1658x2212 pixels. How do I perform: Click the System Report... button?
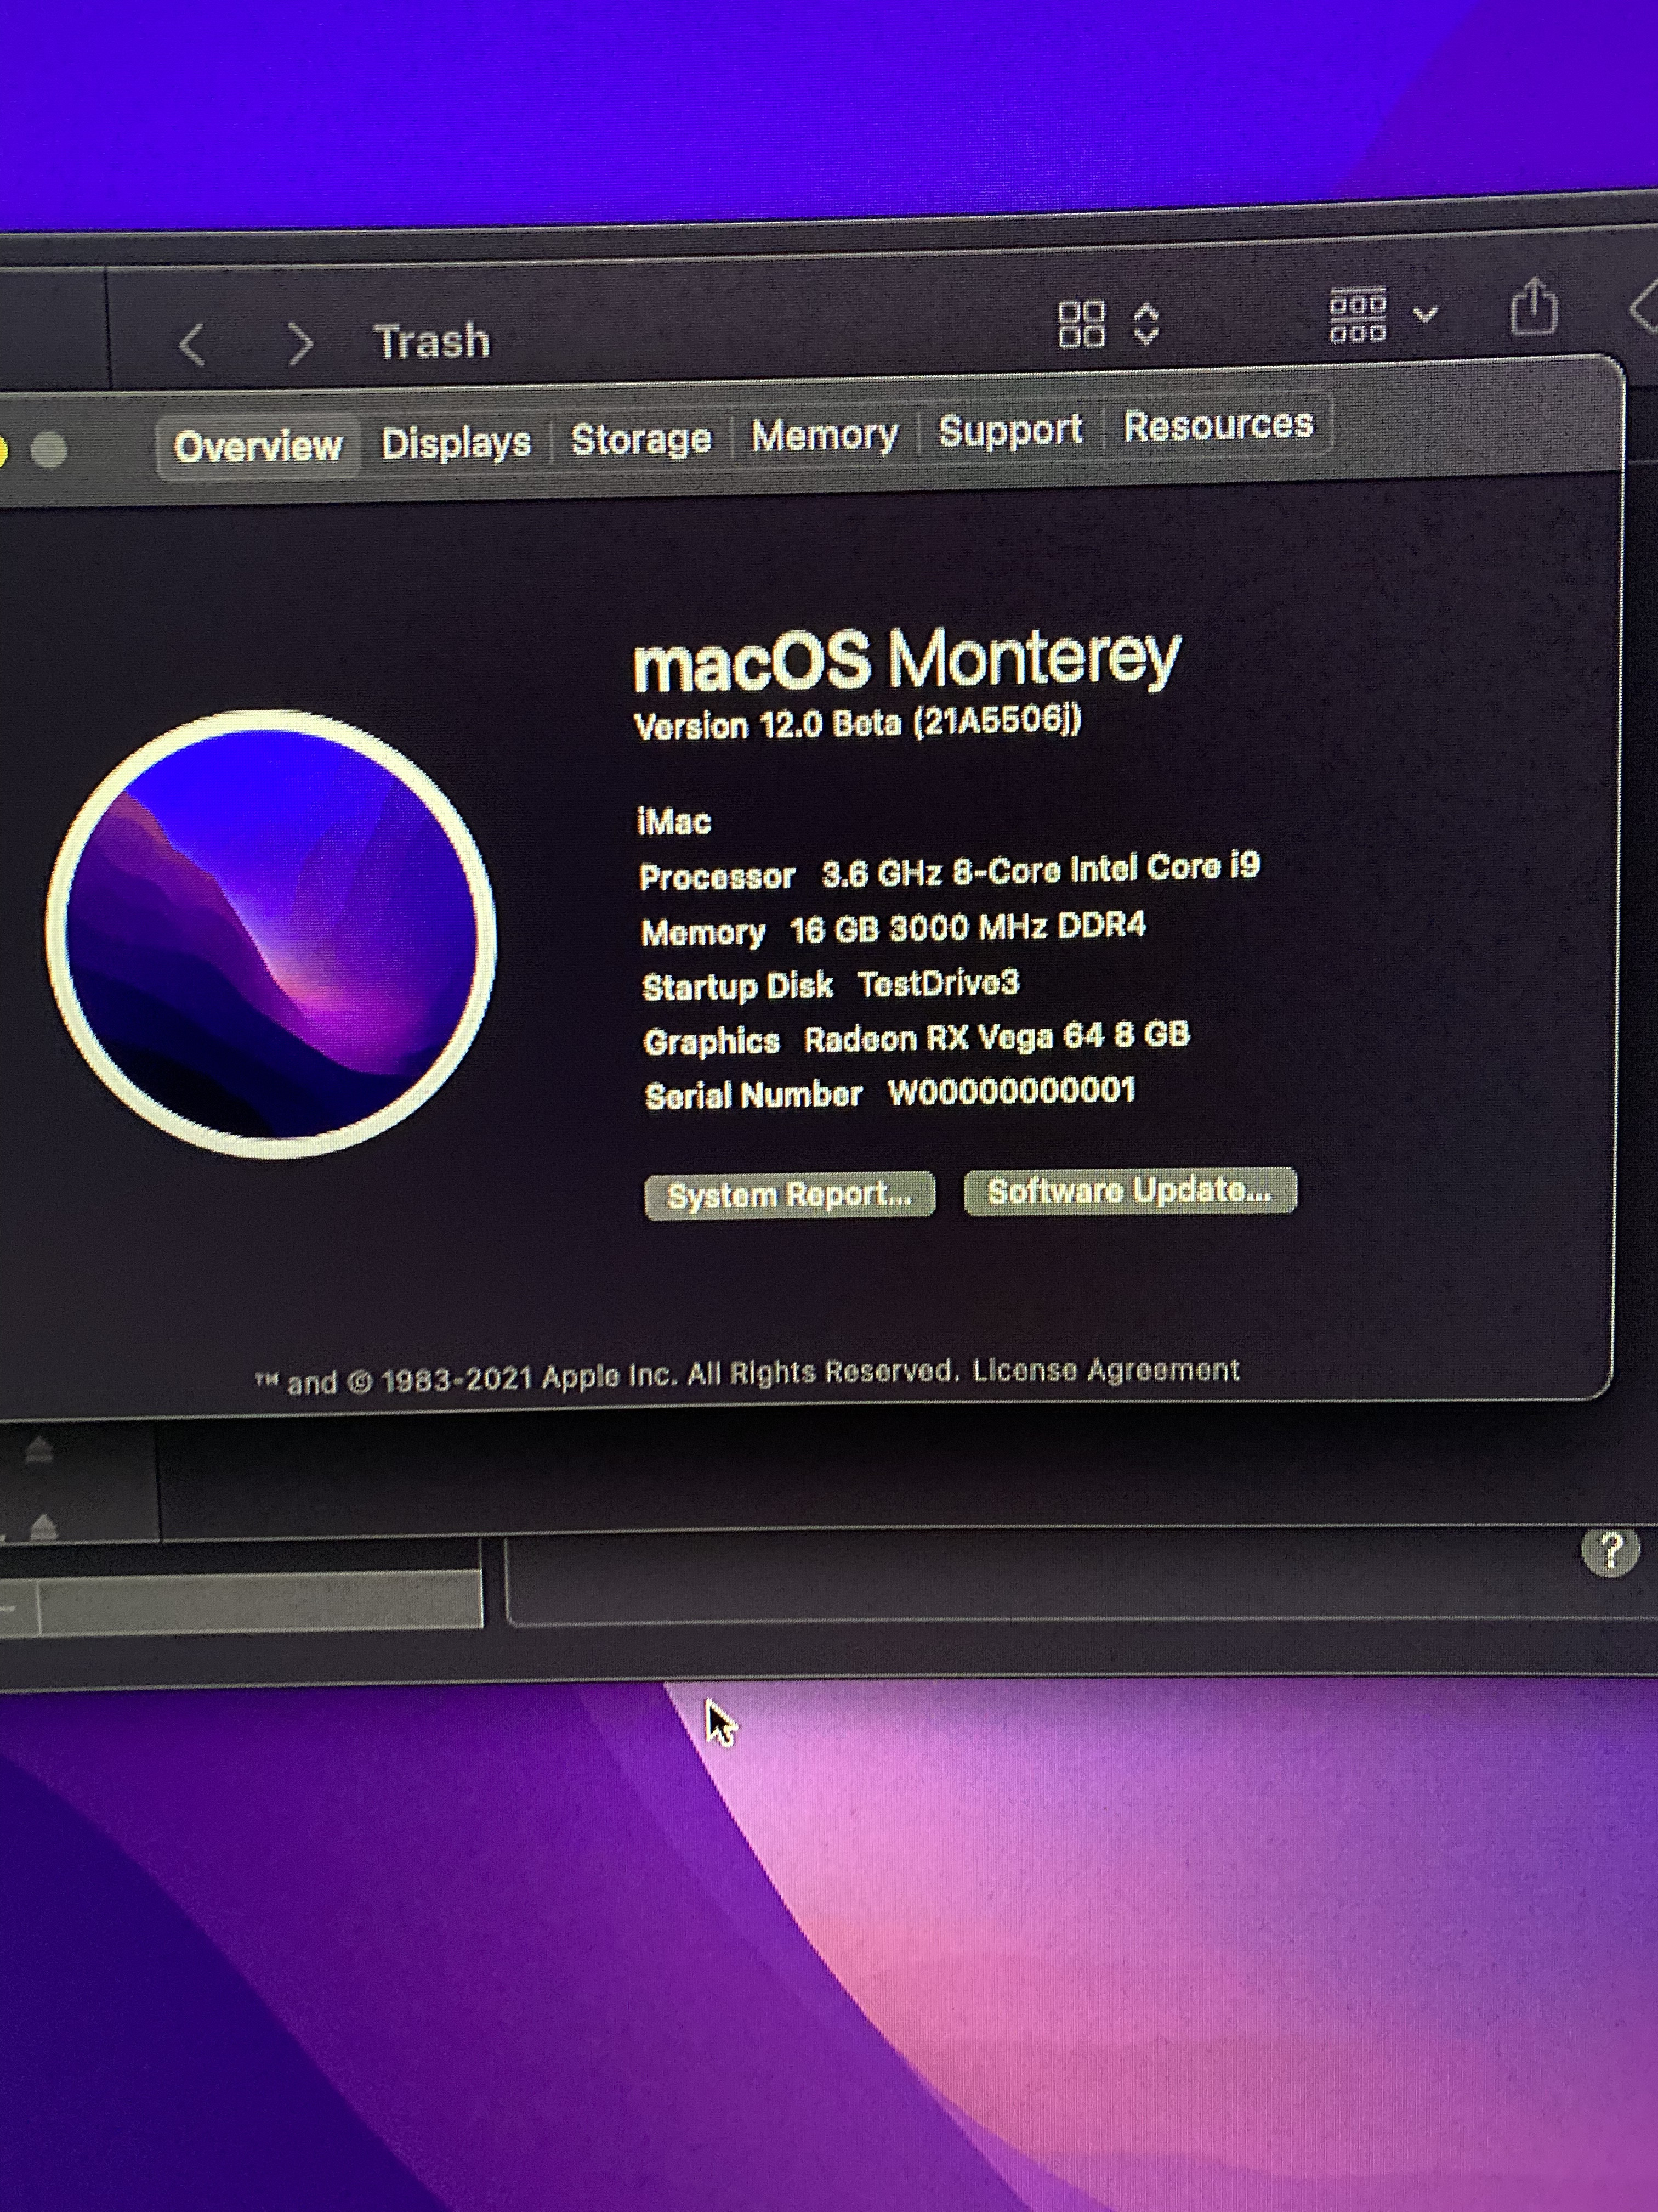tap(788, 1195)
